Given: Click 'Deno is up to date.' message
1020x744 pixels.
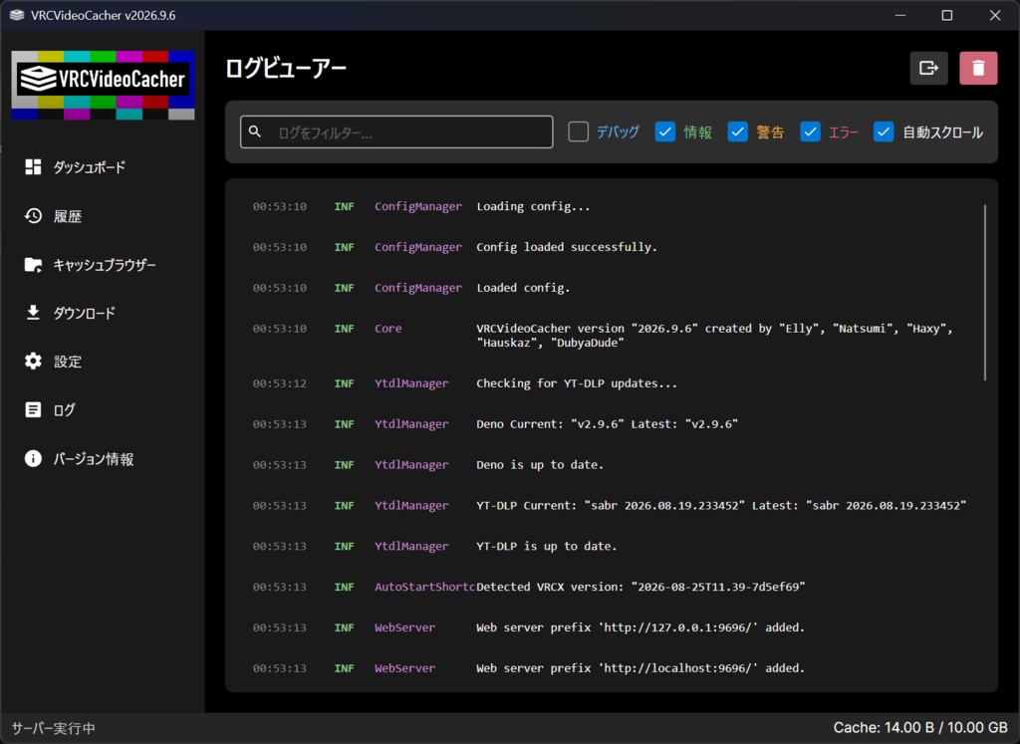Looking at the screenshot, I should (x=540, y=464).
